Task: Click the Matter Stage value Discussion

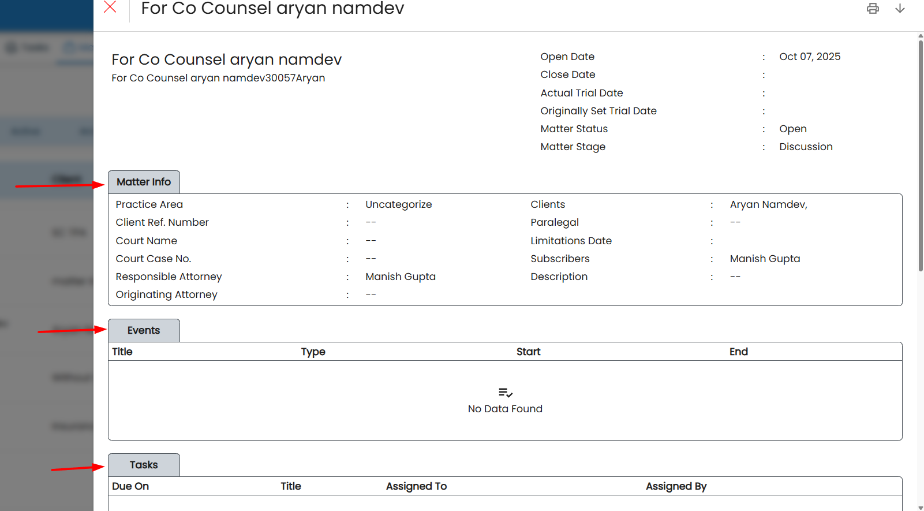Action: [x=806, y=147]
